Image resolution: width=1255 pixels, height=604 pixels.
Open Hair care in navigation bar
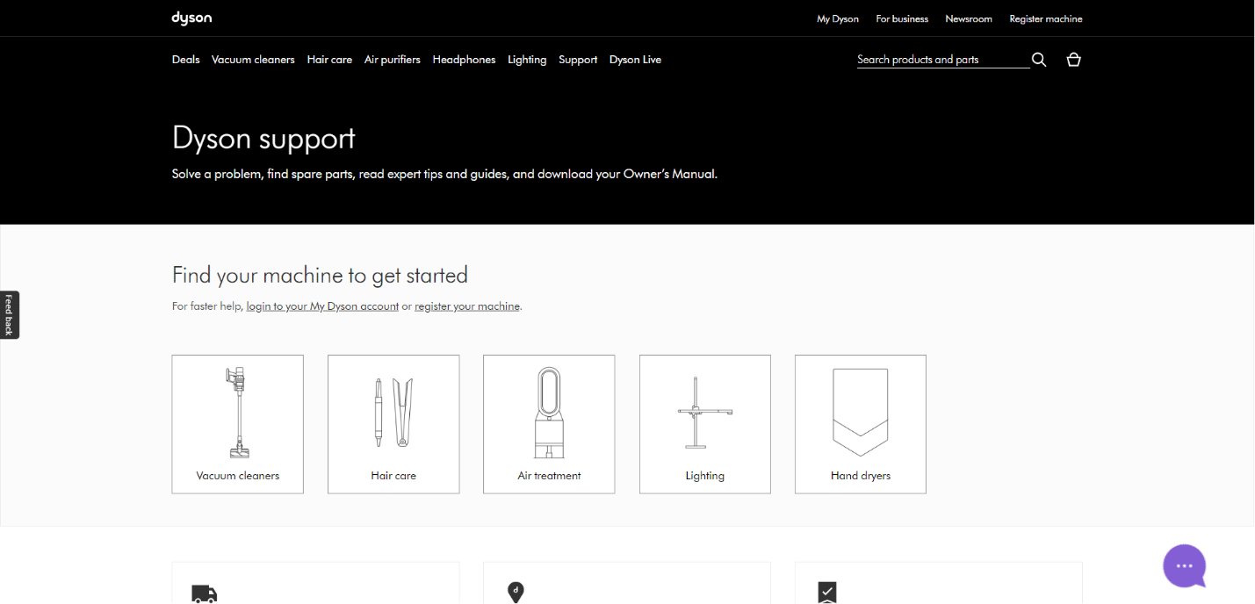point(329,60)
